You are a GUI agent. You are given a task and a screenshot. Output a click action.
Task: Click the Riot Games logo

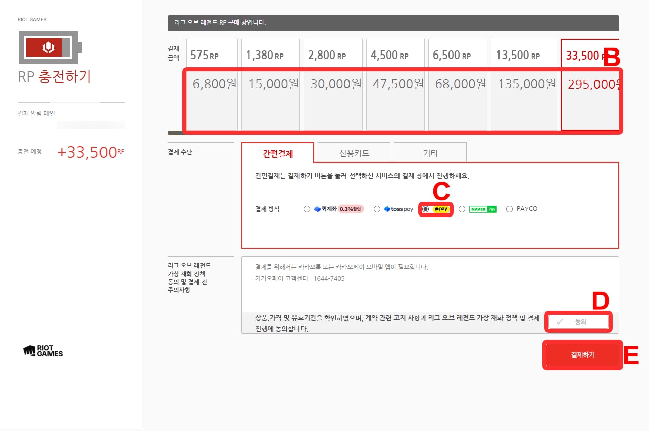pyautogui.click(x=43, y=351)
